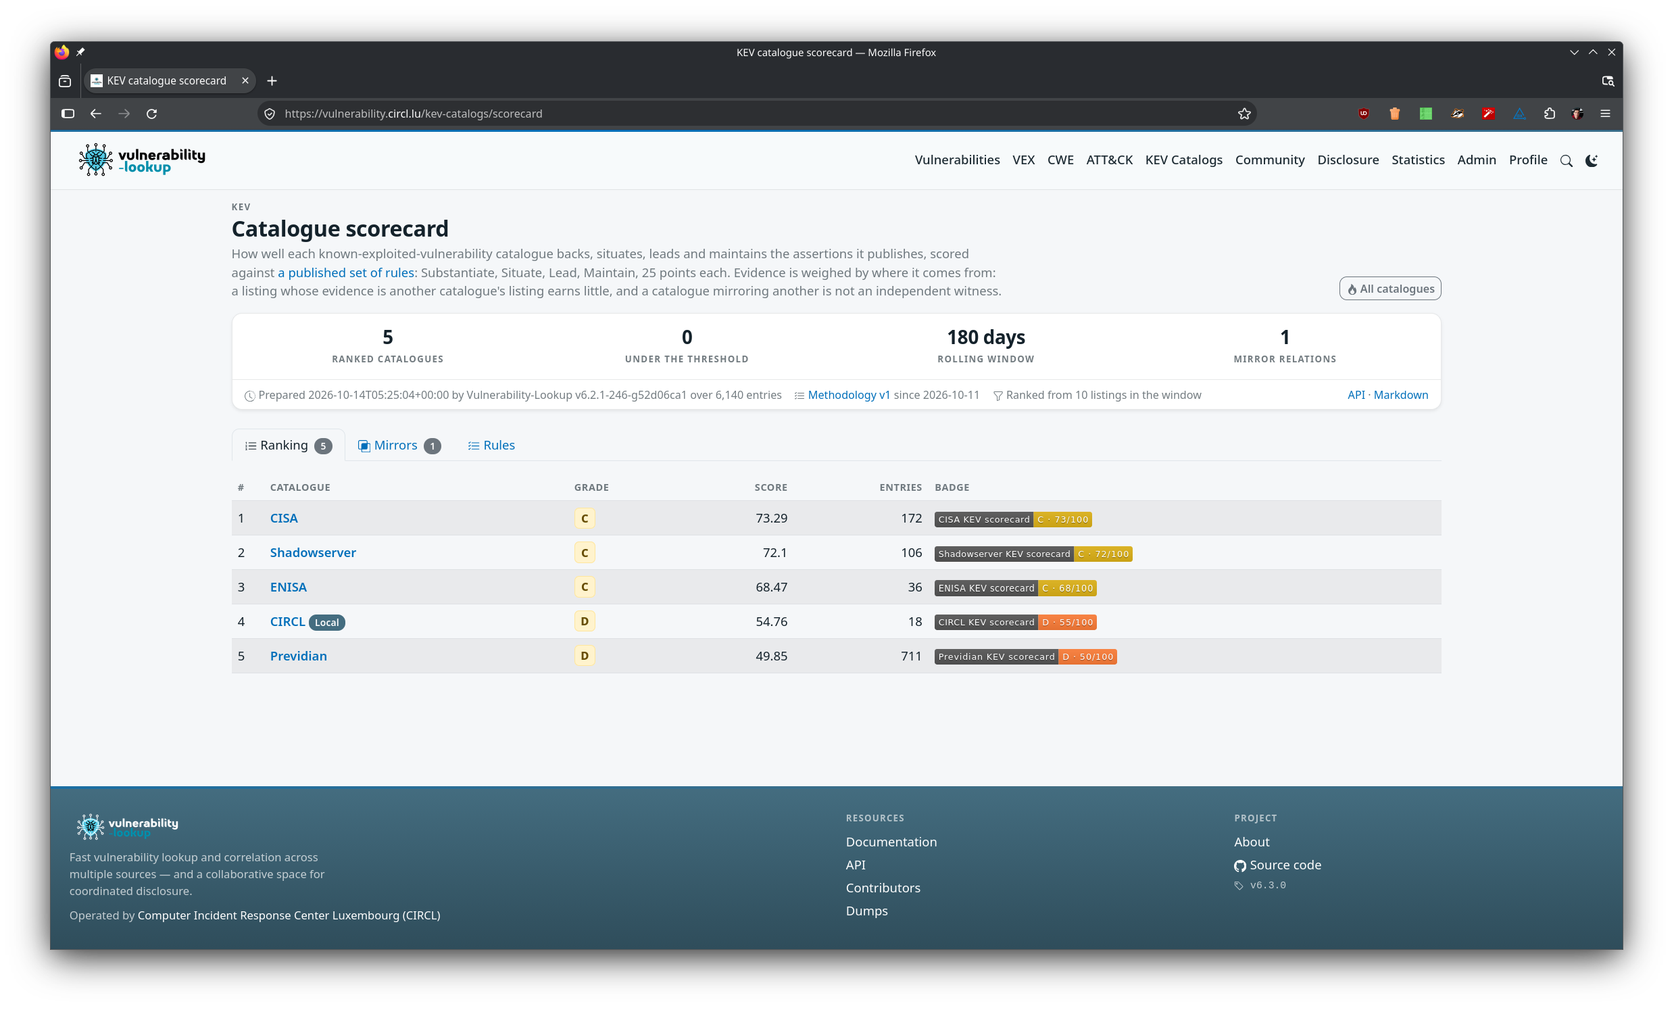Screen dimensions: 1674x1010
Task: Open the API link in the summary card
Action: coord(1356,395)
